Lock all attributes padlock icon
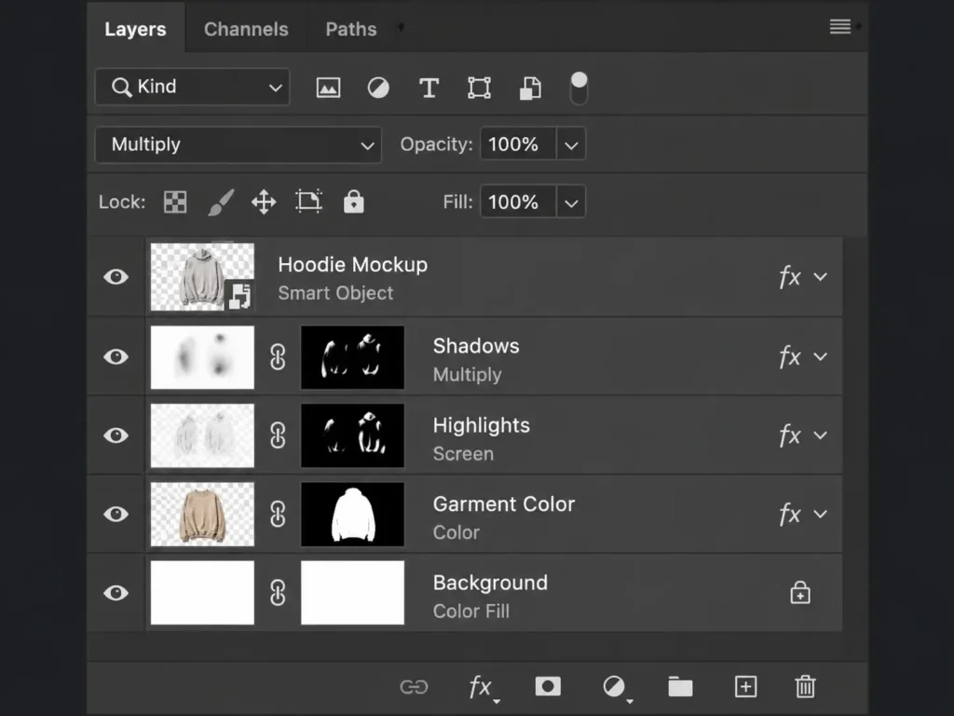 pyautogui.click(x=353, y=201)
